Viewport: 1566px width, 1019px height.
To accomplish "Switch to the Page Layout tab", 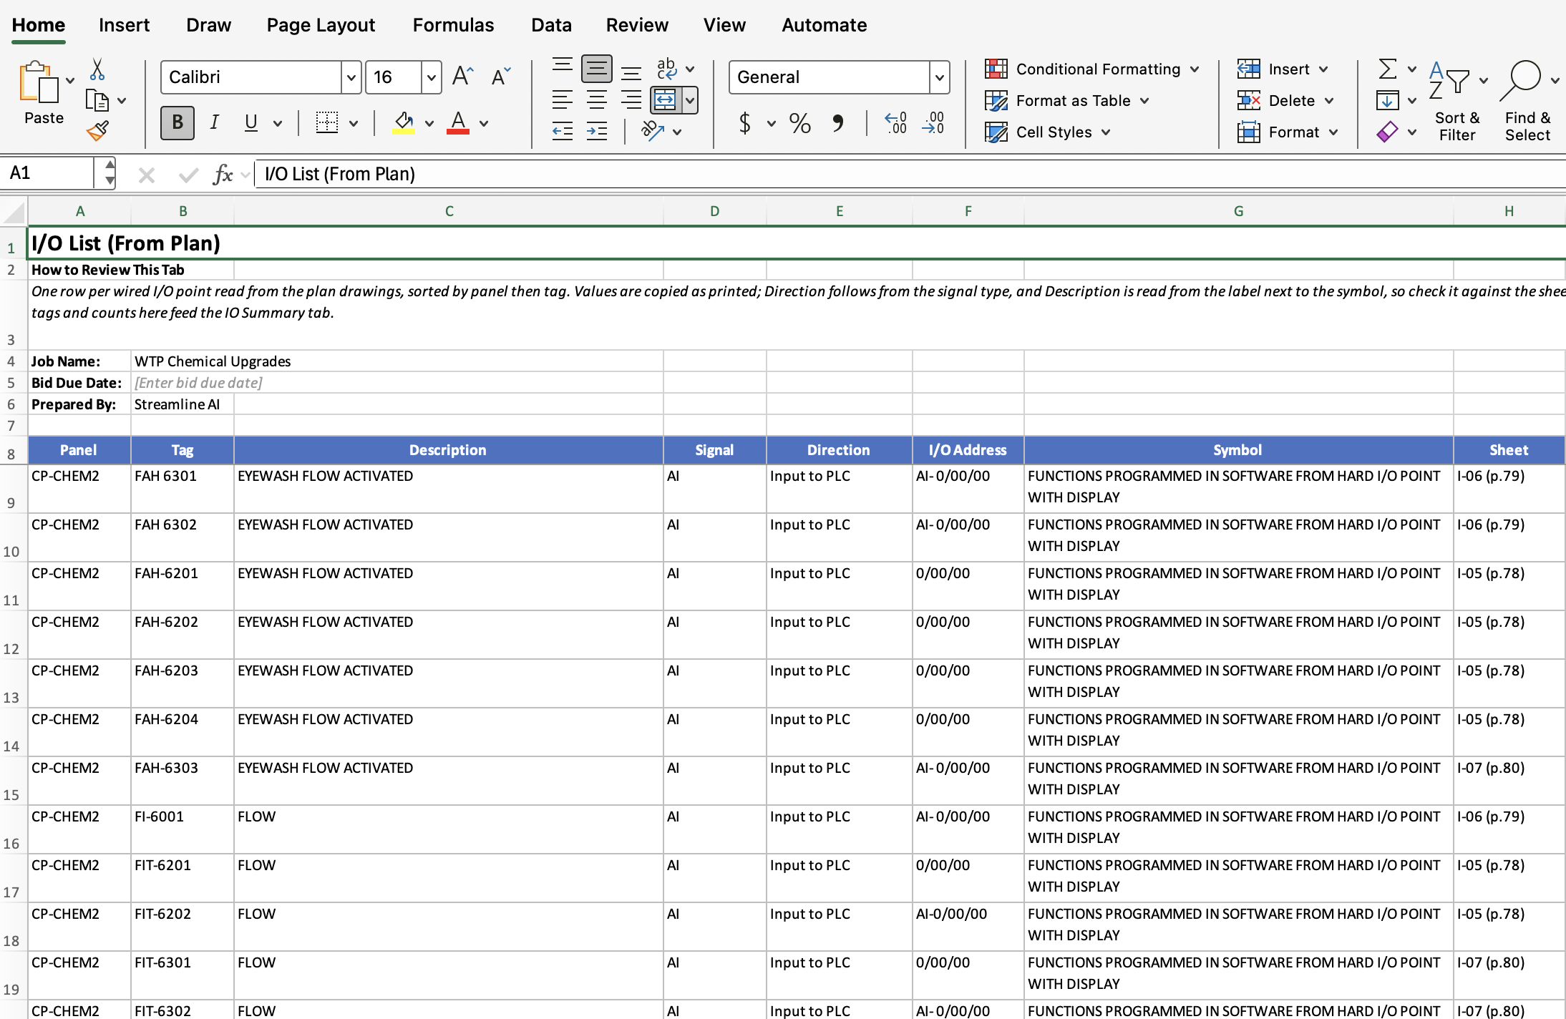I will pyautogui.click(x=321, y=25).
